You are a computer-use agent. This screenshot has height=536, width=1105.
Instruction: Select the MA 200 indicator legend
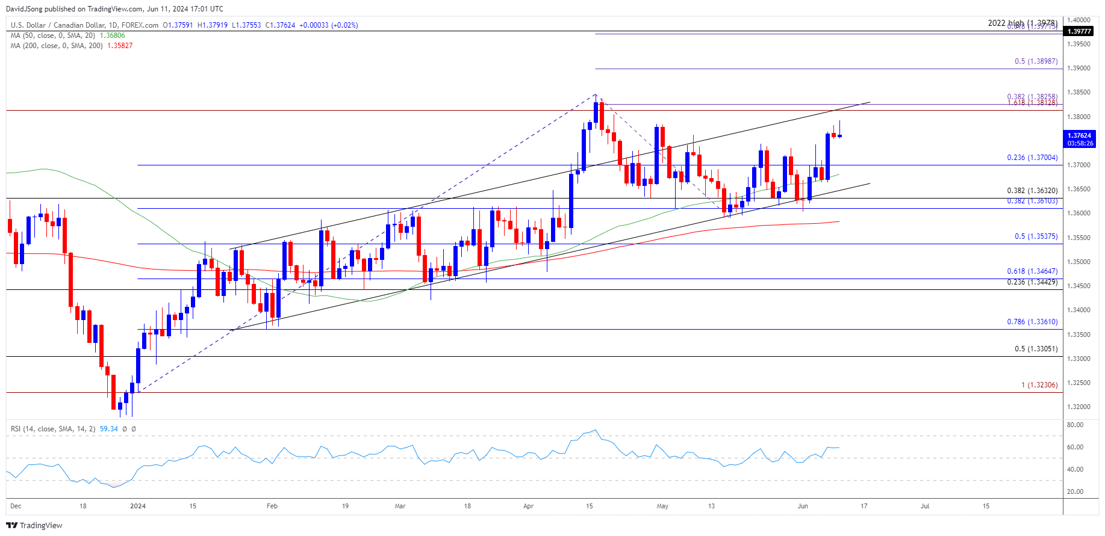point(58,46)
